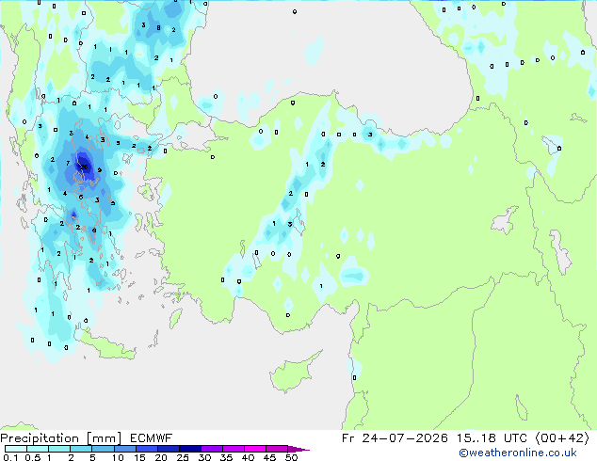Screen dimensions: 597x461
Task: Click the '0.1' legend scale label
Action: point(10,457)
